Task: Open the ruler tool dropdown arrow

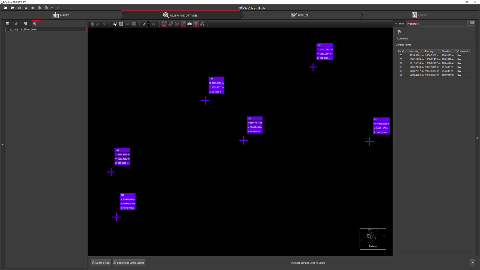Action: pos(148,24)
